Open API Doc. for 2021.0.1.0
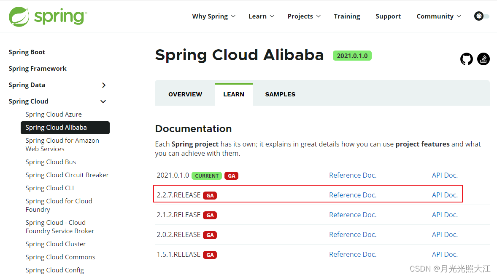The height and width of the screenshot is (277, 497). click(x=445, y=175)
